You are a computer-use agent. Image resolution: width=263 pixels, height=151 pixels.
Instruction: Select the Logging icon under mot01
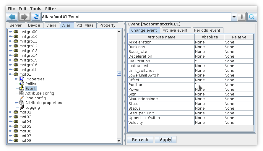(22, 107)
